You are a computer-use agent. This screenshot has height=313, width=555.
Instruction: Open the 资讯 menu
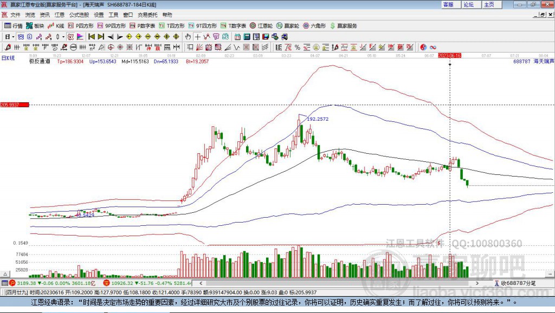[44, 15]
